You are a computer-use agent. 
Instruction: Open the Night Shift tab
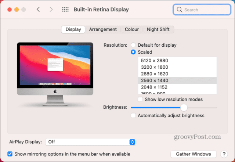tap(158, 29)
